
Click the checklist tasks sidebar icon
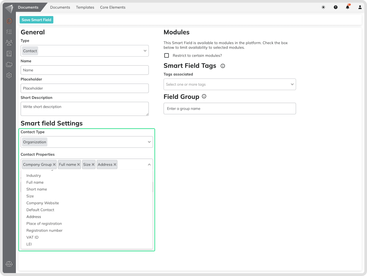coord(9,32)
